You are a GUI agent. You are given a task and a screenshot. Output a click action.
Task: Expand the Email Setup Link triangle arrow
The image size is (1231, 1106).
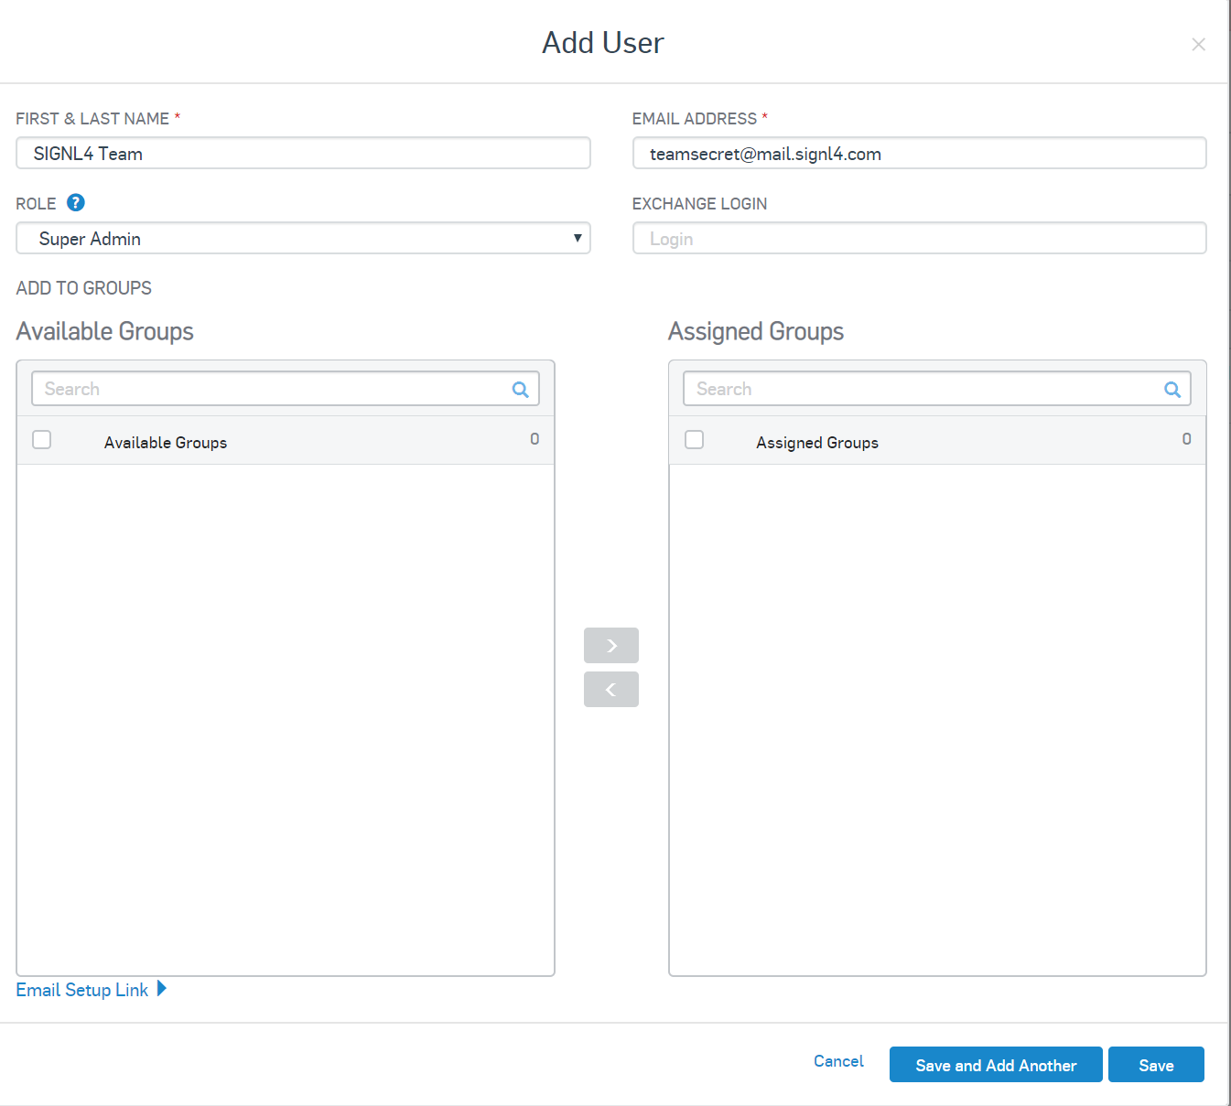click(162, 989)
